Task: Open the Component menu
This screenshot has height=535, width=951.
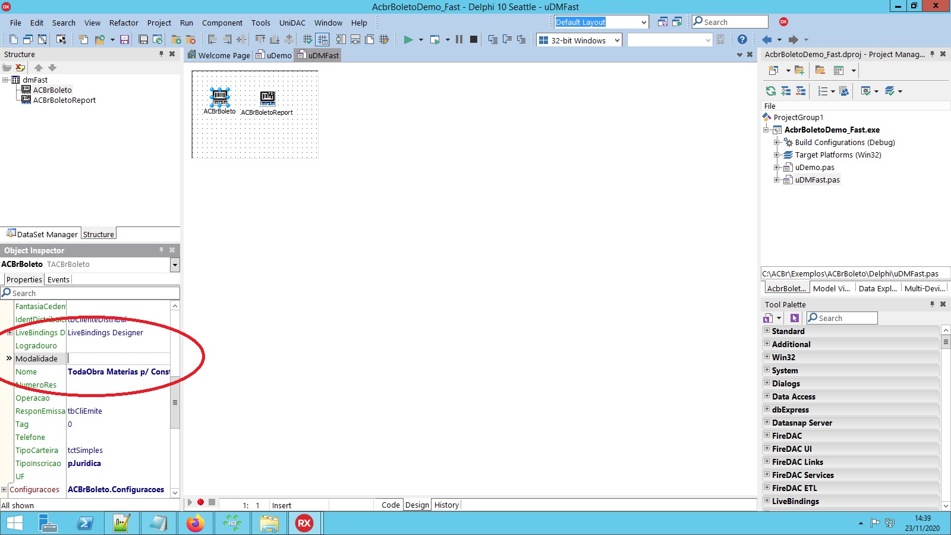Action: (x=222, y=23)
